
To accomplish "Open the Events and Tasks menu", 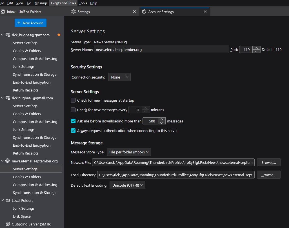I will click(63, 3).
